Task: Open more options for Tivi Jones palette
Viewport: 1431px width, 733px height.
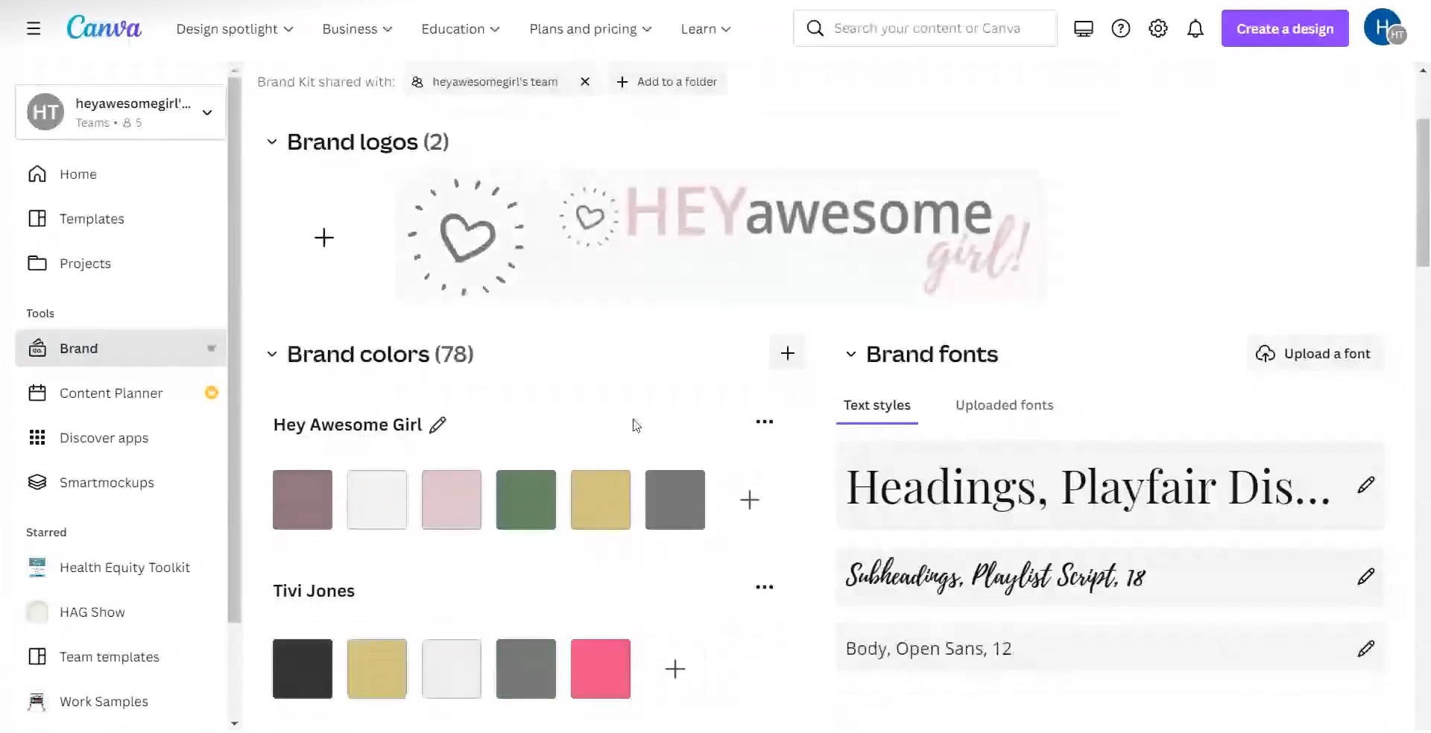Action: (765, 587)
